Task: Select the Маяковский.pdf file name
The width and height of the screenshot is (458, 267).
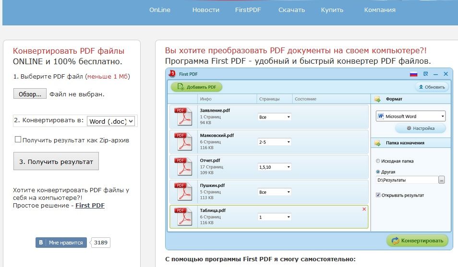Action: click(x=217, y=135)
